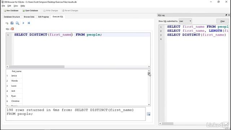The width and height of the screenshot is (231, 130).
Task: Run SQL with the execute play icon
Action: 23,23
